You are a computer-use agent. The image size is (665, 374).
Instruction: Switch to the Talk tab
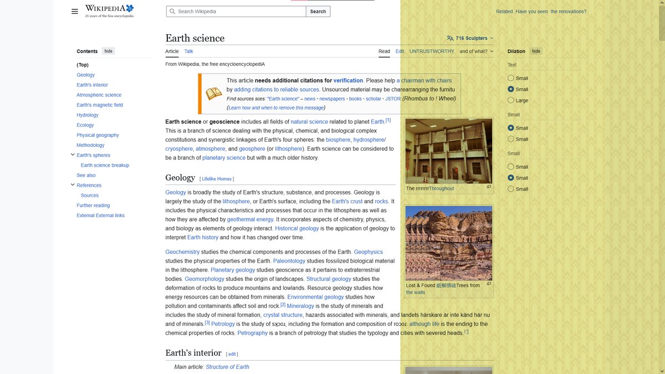click(x=188, y=51)
